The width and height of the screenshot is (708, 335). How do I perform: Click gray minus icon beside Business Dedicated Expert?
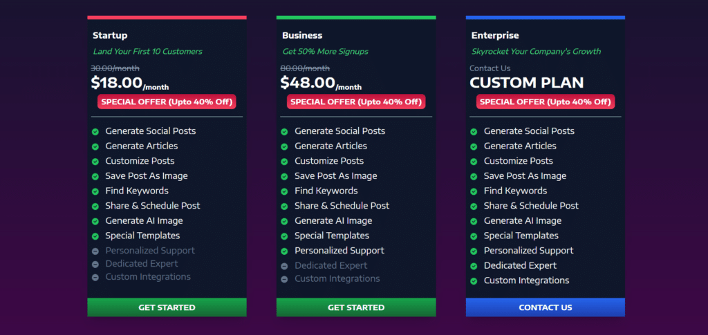284,266
